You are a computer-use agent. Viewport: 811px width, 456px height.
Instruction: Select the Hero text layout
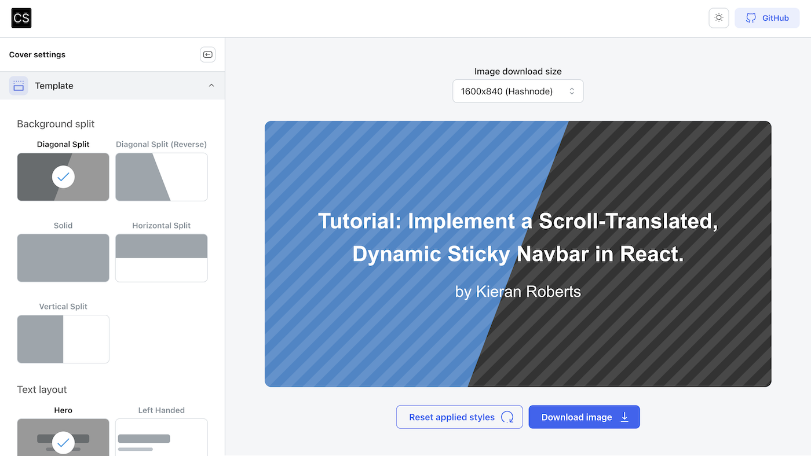tap(63, 437)
